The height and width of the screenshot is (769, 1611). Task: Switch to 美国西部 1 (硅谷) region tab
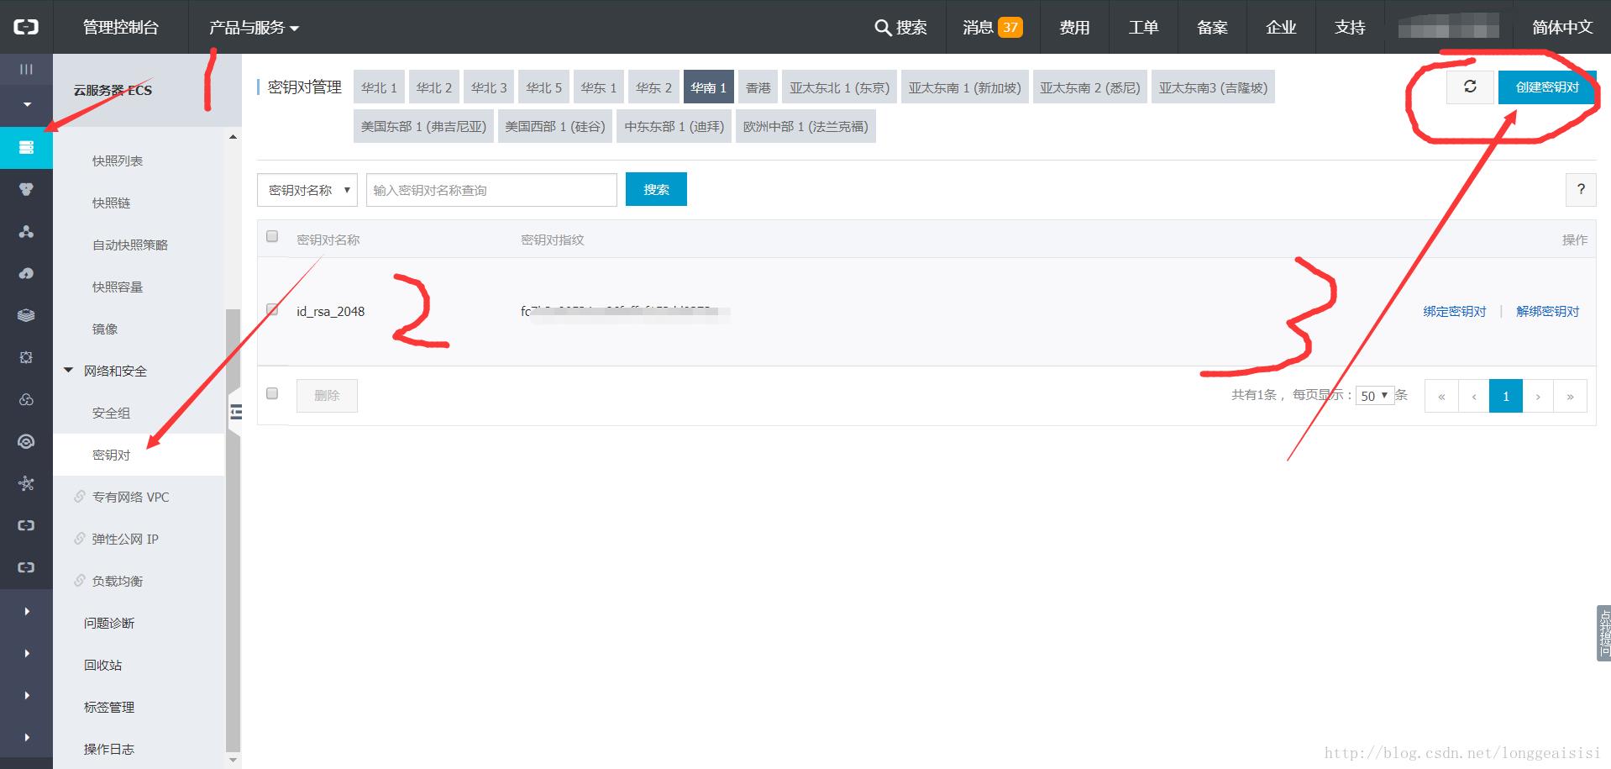(554, 126)
